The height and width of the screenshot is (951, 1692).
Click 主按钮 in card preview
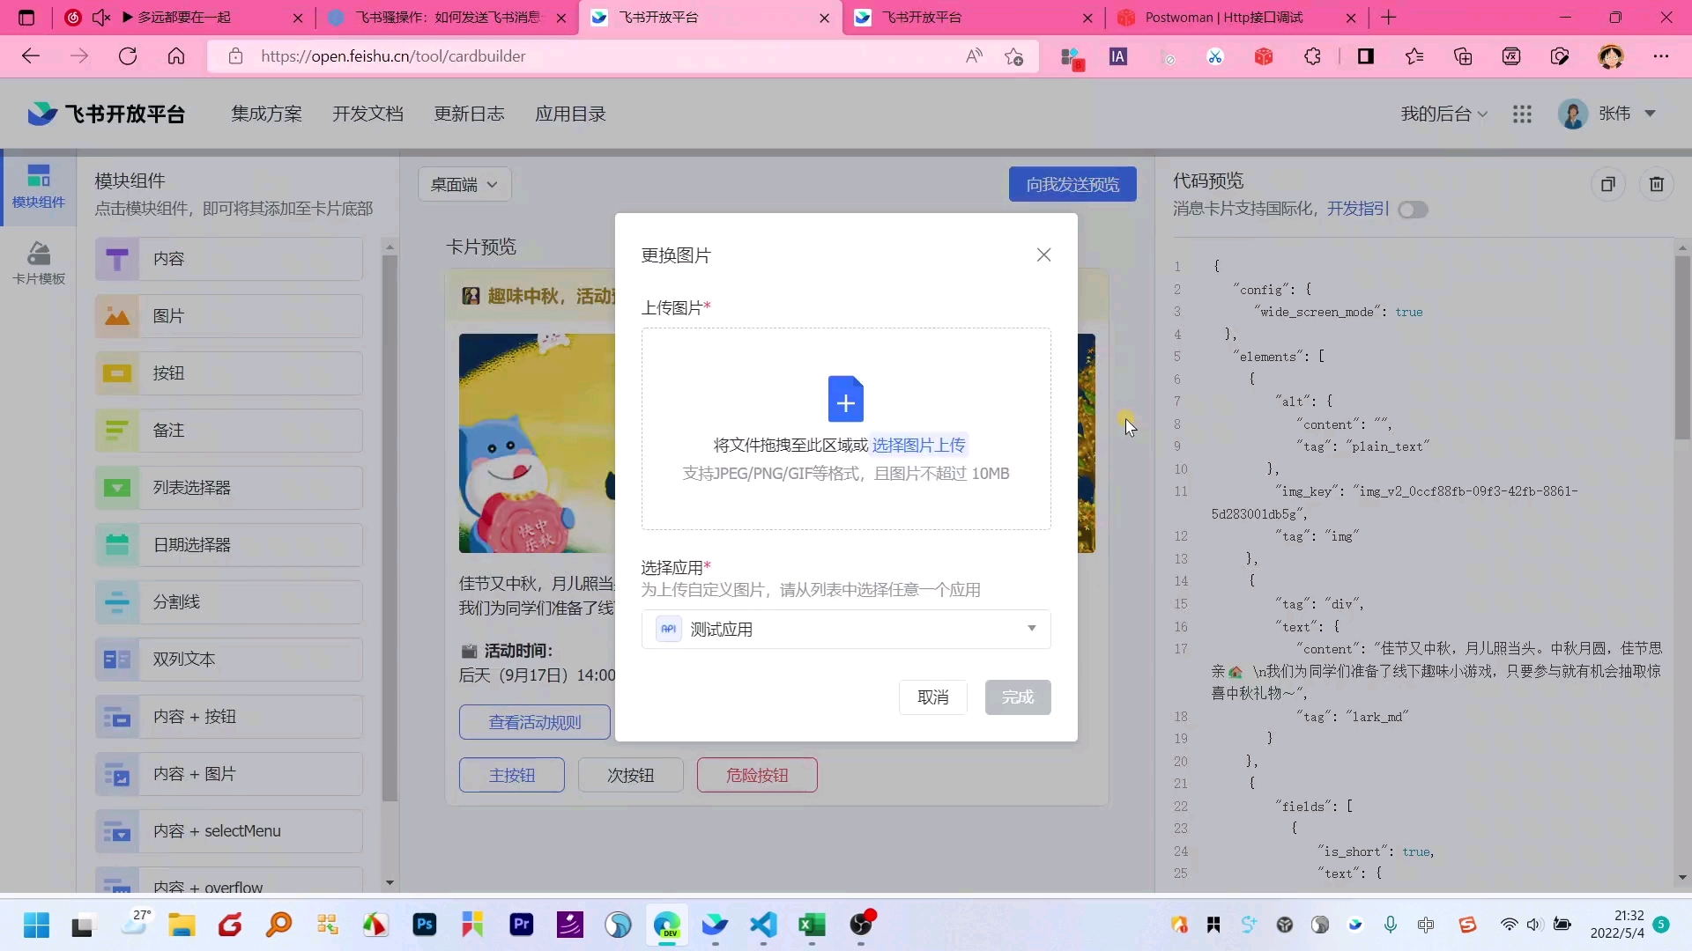[511, 775]
